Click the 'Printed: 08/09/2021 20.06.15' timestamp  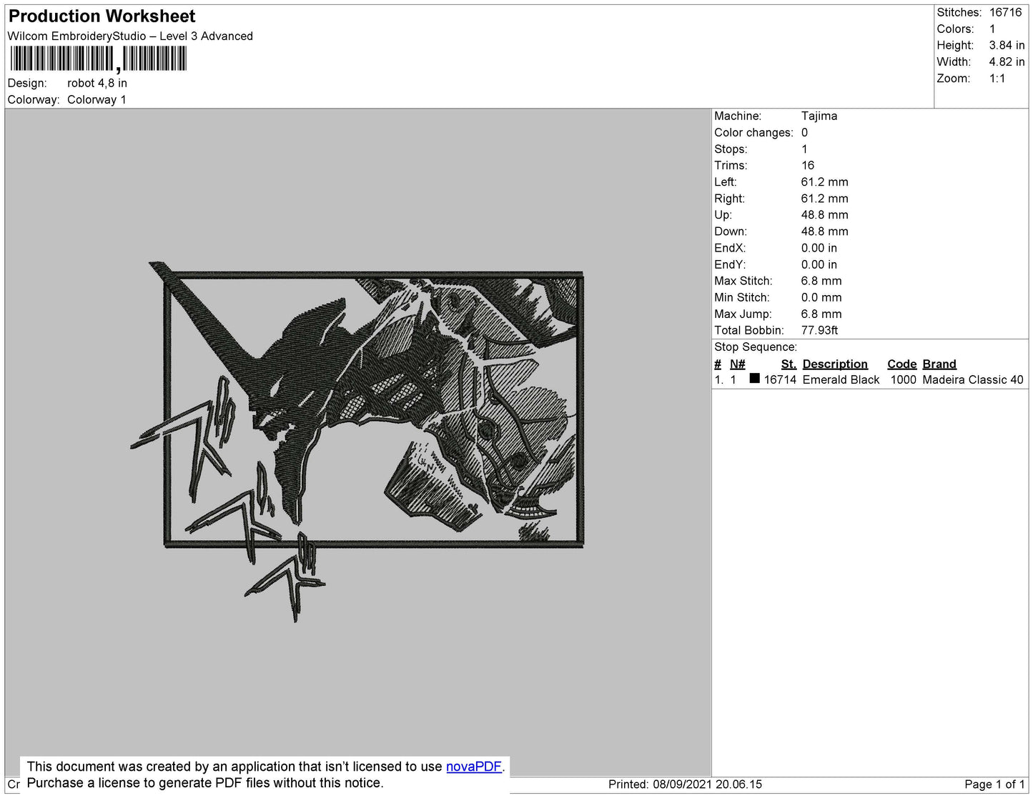click(685, 784)
